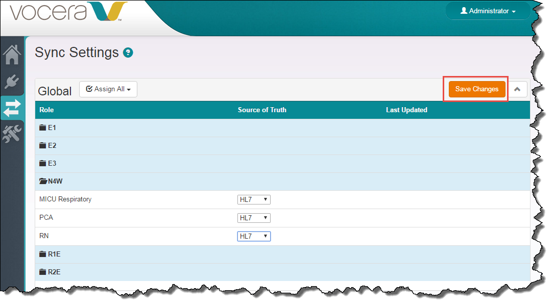This screenshot has height=307, width=554.
Task: Click the plug connections sidebar icon
Action: 12,82
